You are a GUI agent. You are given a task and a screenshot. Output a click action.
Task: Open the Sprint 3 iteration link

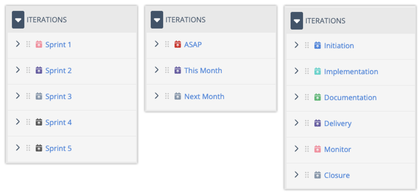click(58, 96)
